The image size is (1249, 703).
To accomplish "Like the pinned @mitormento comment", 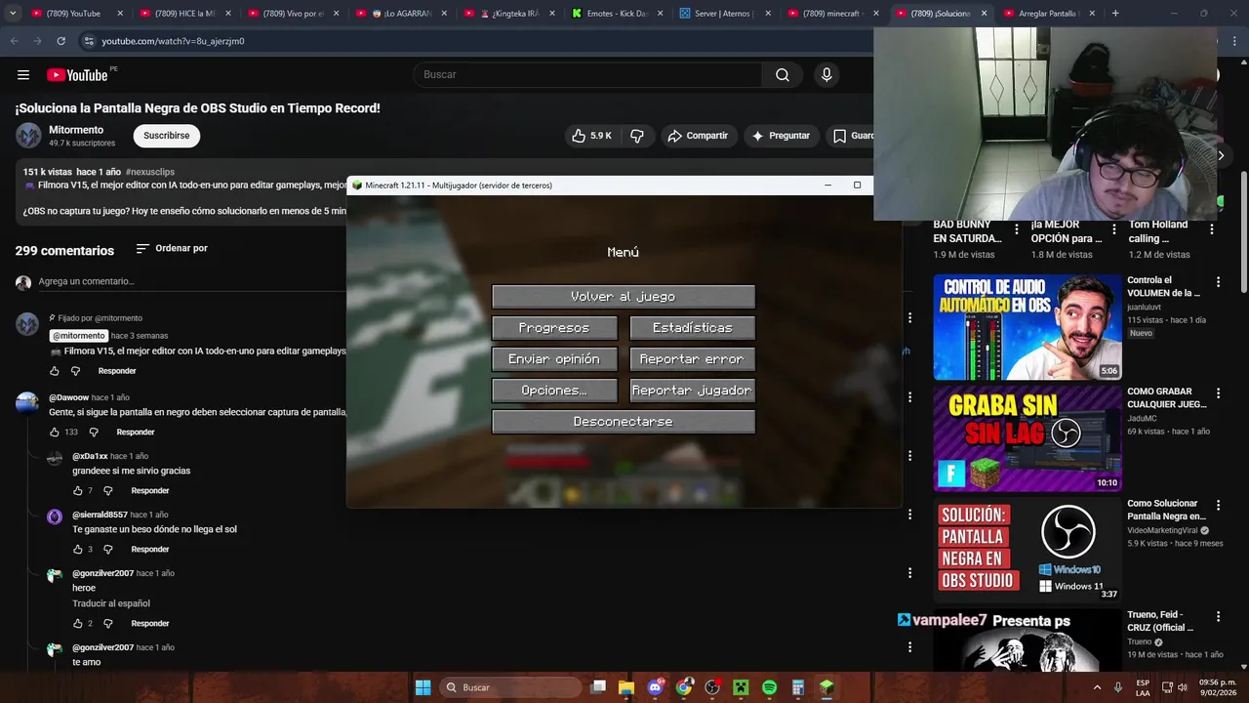I will 55,371.
